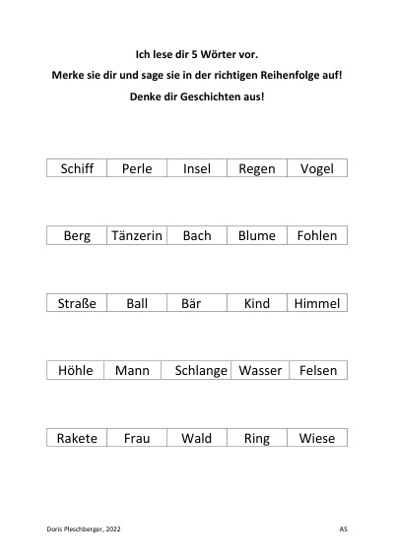Click the line 'Denke dir Geschichten aus!'
The image size is (394, 558).
[197, 96]
